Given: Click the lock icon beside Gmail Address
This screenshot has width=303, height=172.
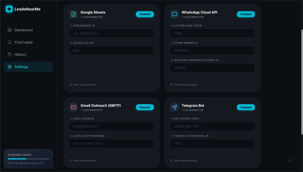Looking at the screenshot, I should (x=71, y=119).
